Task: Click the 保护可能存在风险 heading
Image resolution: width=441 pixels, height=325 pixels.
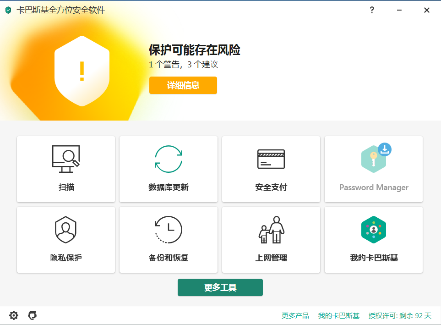Action: pyautogui.click(x=195, y=50)
